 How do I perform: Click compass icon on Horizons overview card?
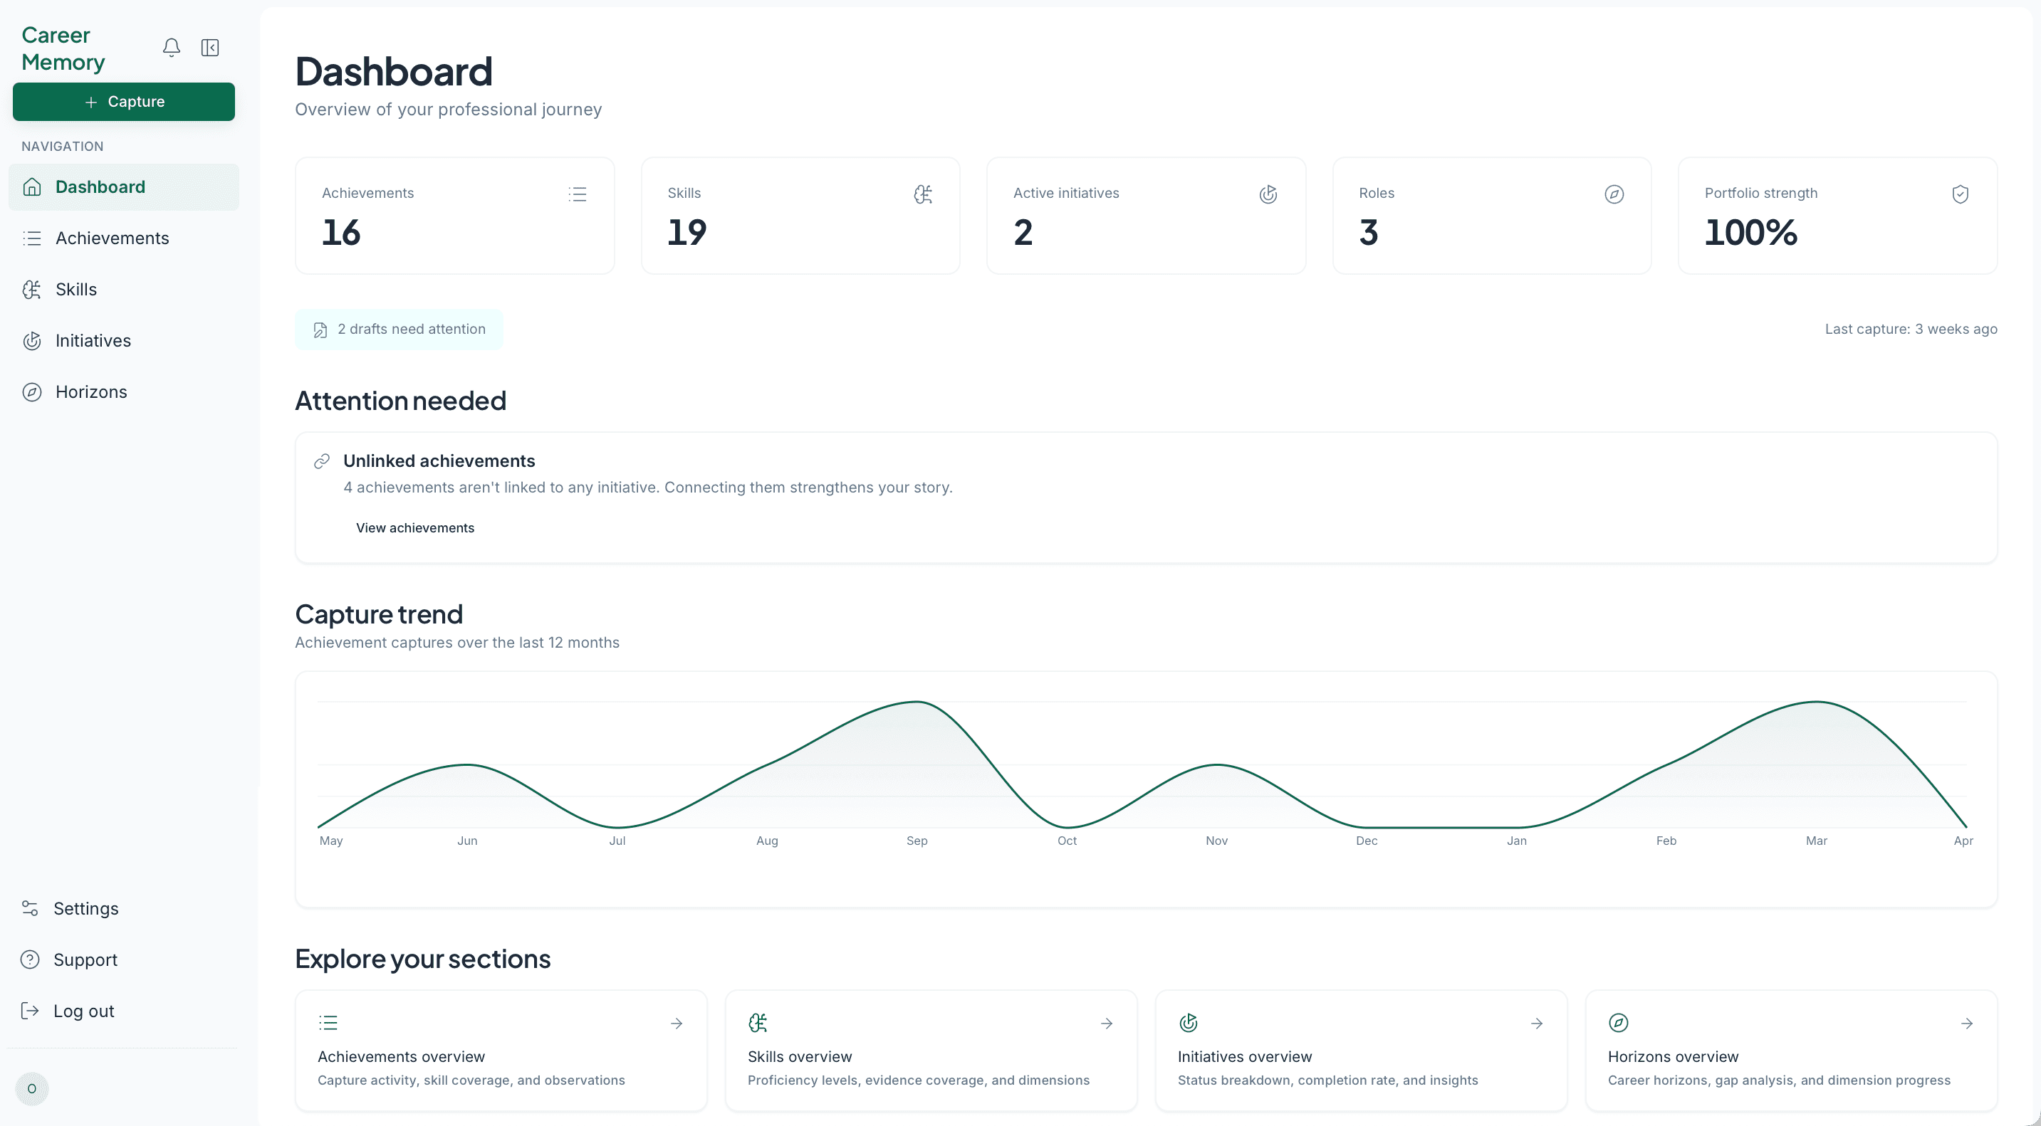[x=1619, y=1023]
